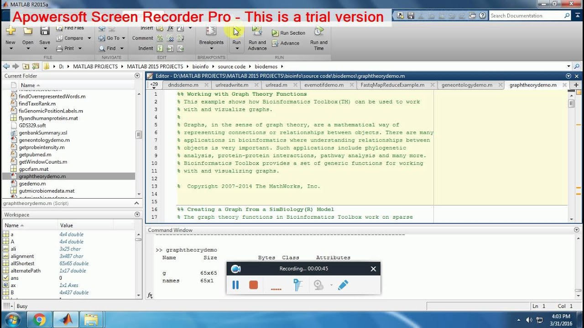This screenshot has width=584, height=328.
Task: Click the Save disk icon
Action: click(x=45, y=31)
